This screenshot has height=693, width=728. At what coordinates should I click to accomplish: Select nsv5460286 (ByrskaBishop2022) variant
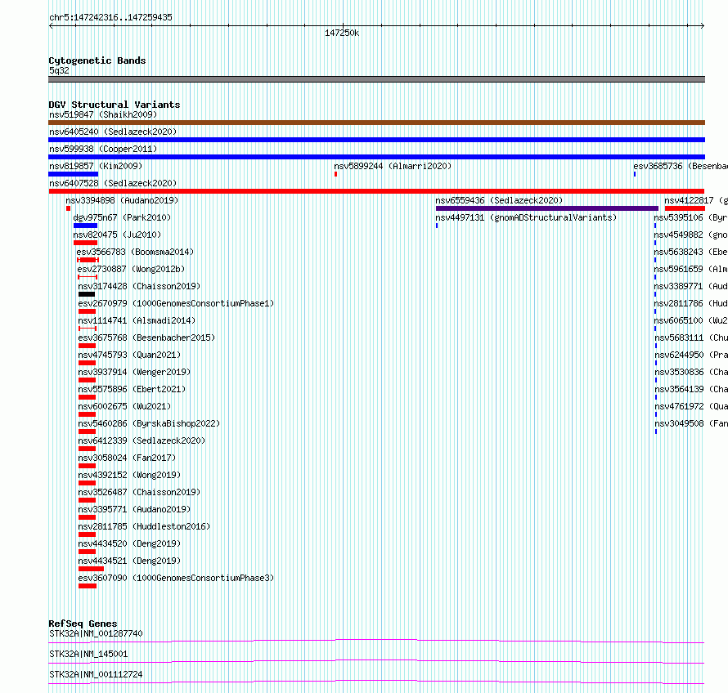tap(149, 423)
